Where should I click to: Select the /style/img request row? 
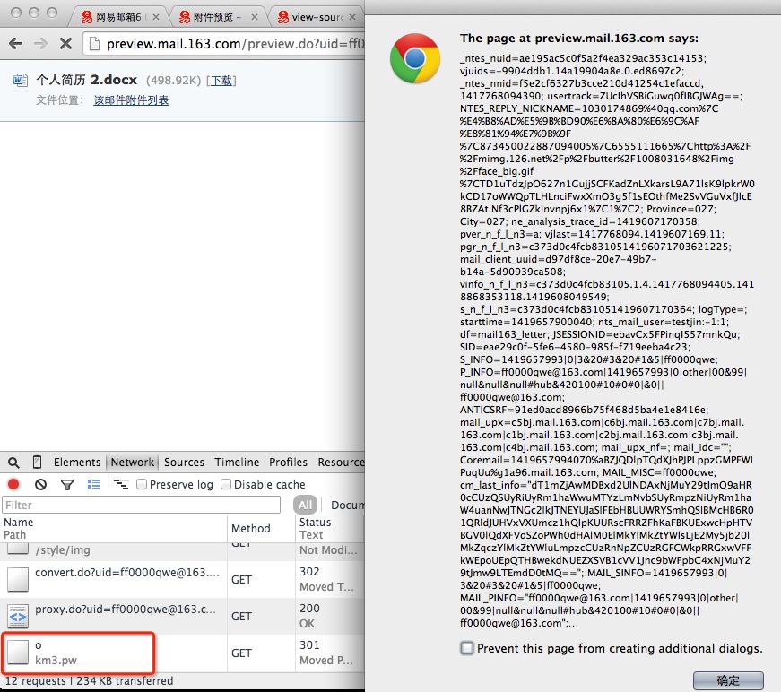click(x=182, y=550)
